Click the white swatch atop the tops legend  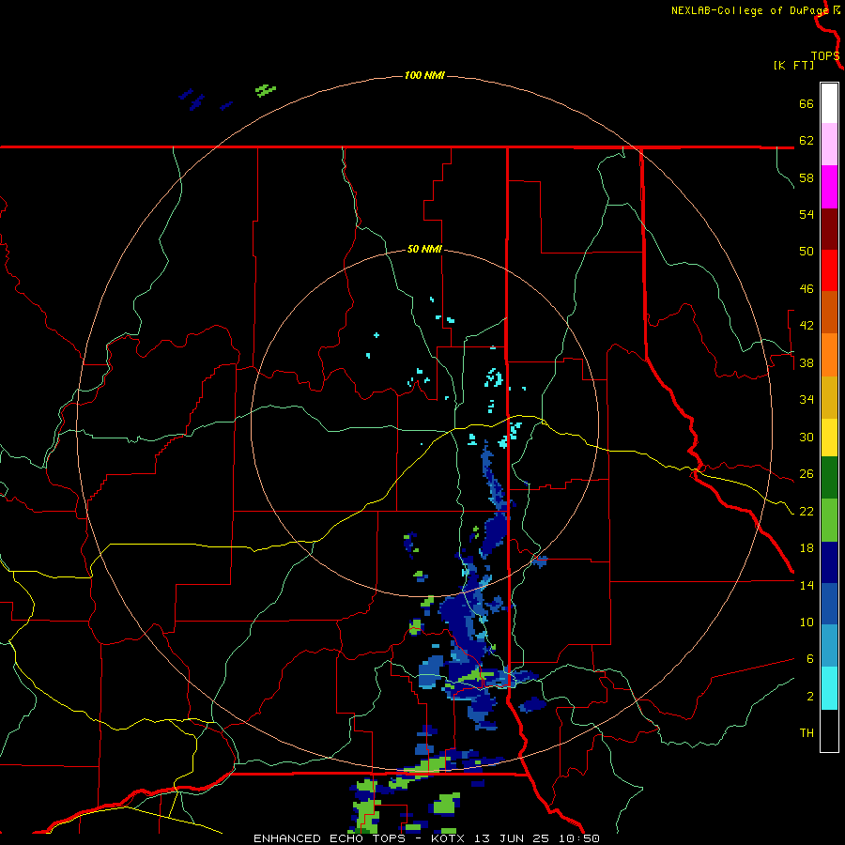(x=829, y=103)
